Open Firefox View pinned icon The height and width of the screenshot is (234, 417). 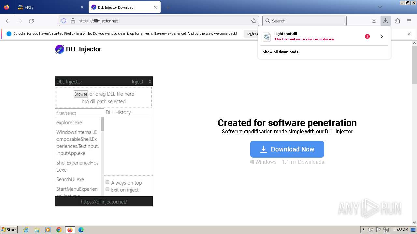tap(7, 7)
